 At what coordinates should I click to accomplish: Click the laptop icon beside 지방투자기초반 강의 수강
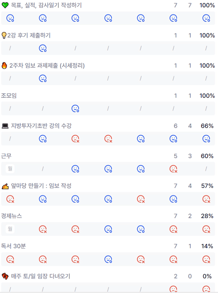5,126
